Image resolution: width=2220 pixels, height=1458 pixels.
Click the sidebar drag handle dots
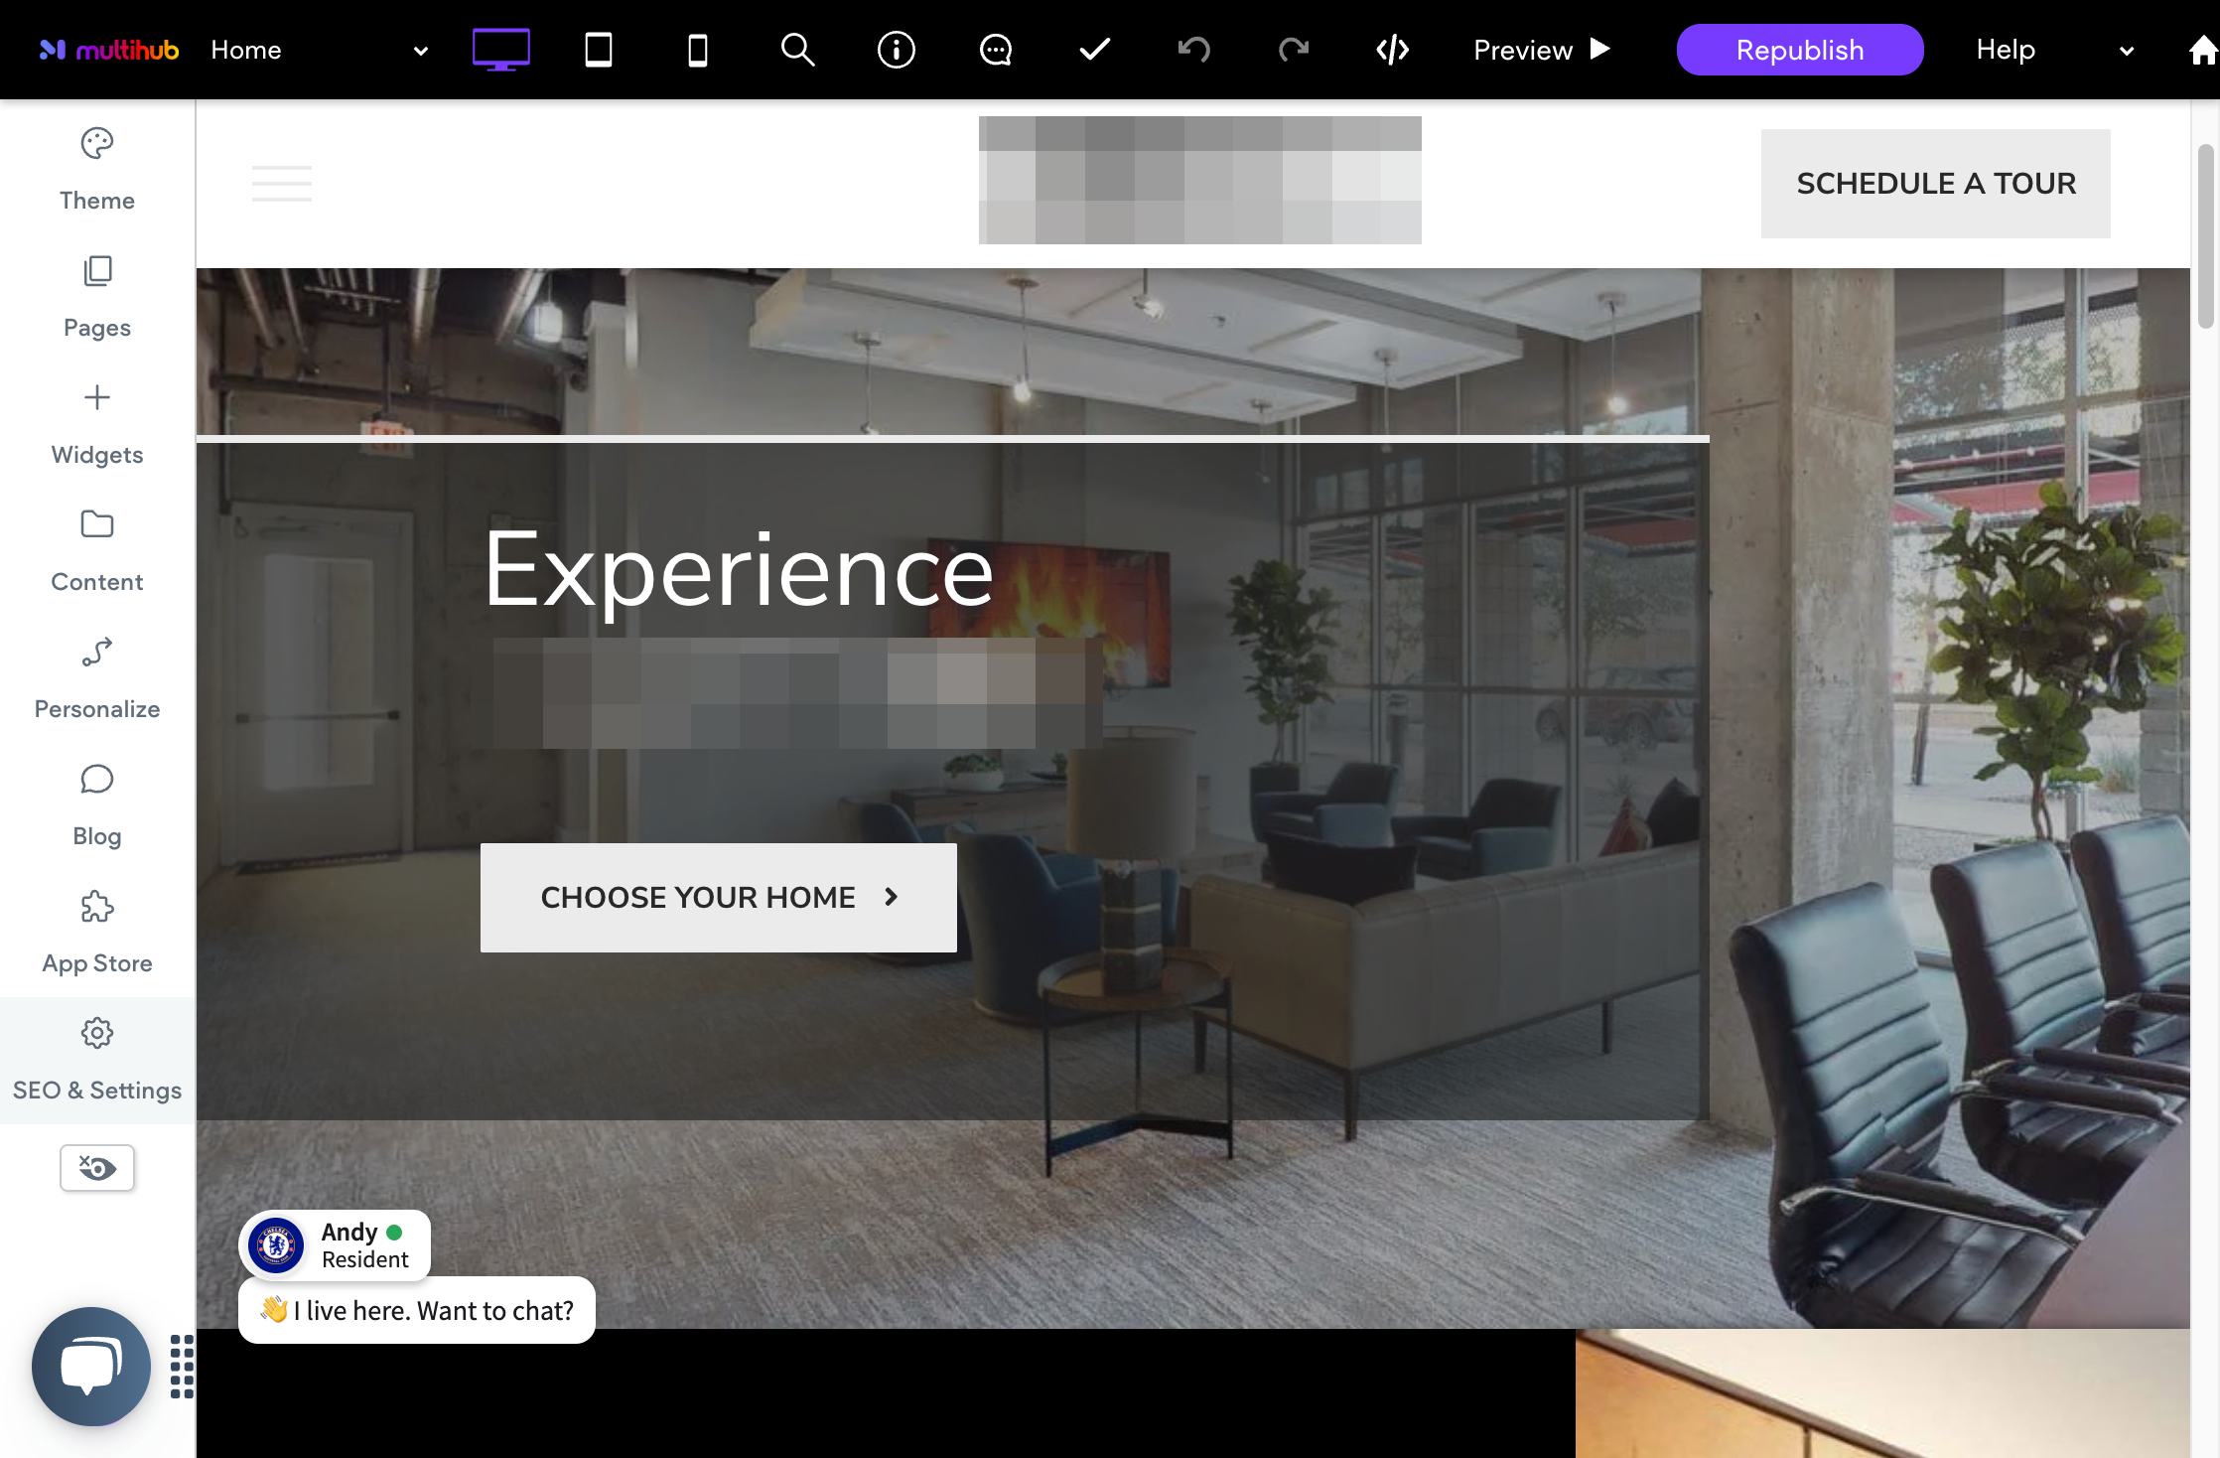click(182, 1367)
